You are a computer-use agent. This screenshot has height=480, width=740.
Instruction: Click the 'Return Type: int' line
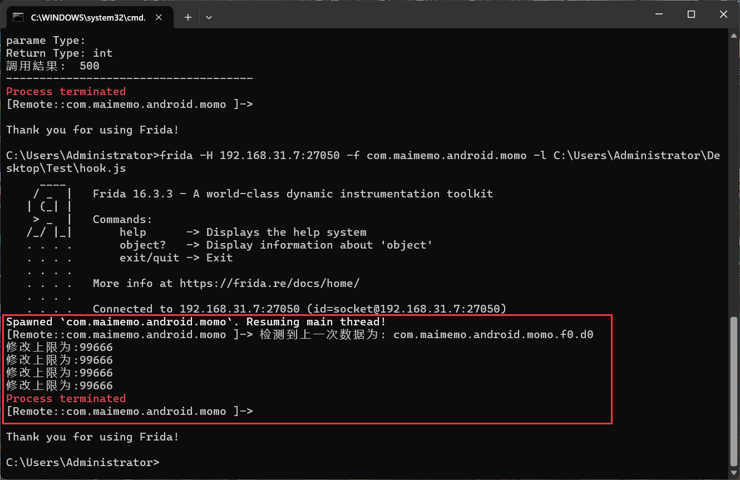(x=60, y=53)
